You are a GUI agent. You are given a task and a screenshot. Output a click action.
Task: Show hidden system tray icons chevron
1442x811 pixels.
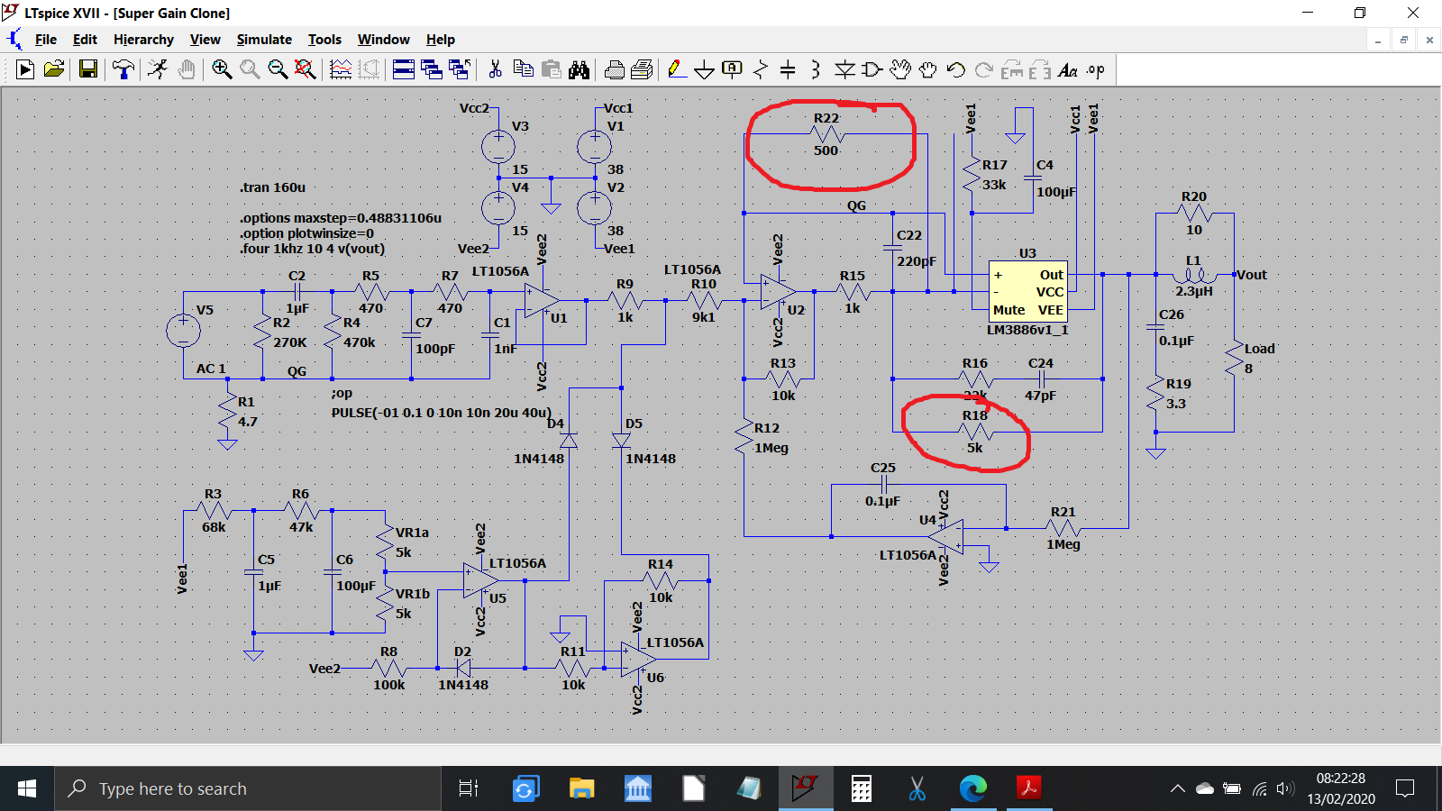click(x=1177, y=788)
